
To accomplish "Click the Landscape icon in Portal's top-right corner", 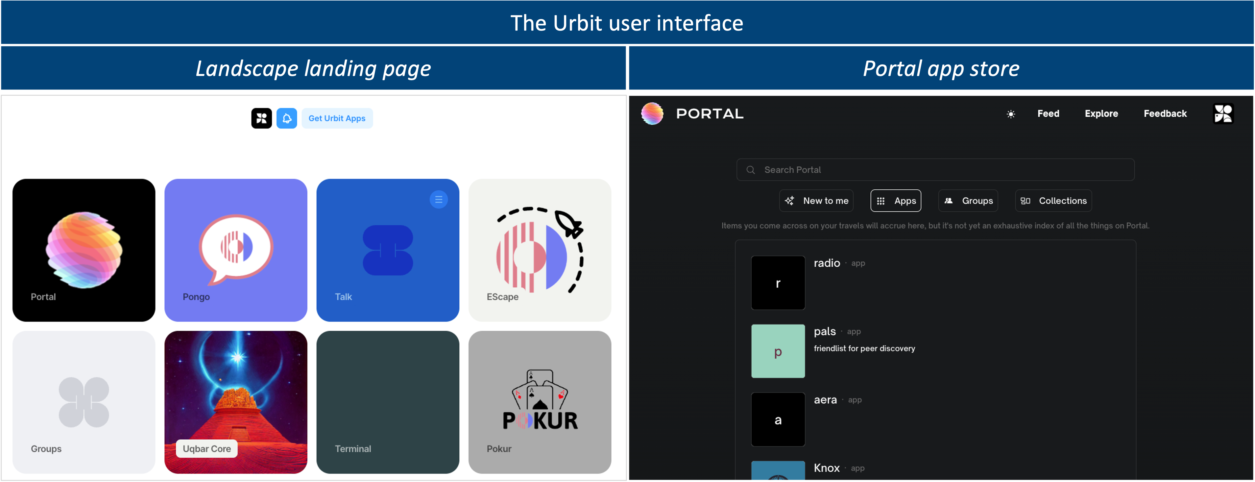I will coord(1223,113).
